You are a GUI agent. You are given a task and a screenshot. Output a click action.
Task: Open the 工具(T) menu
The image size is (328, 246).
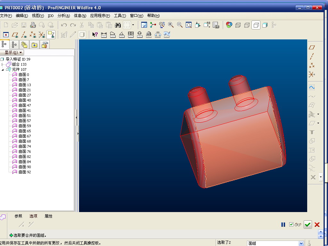(120, 16)
